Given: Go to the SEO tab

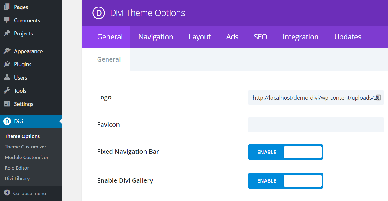Looking at the screenshot, I should pyautogui.click(x=260, y=37).
